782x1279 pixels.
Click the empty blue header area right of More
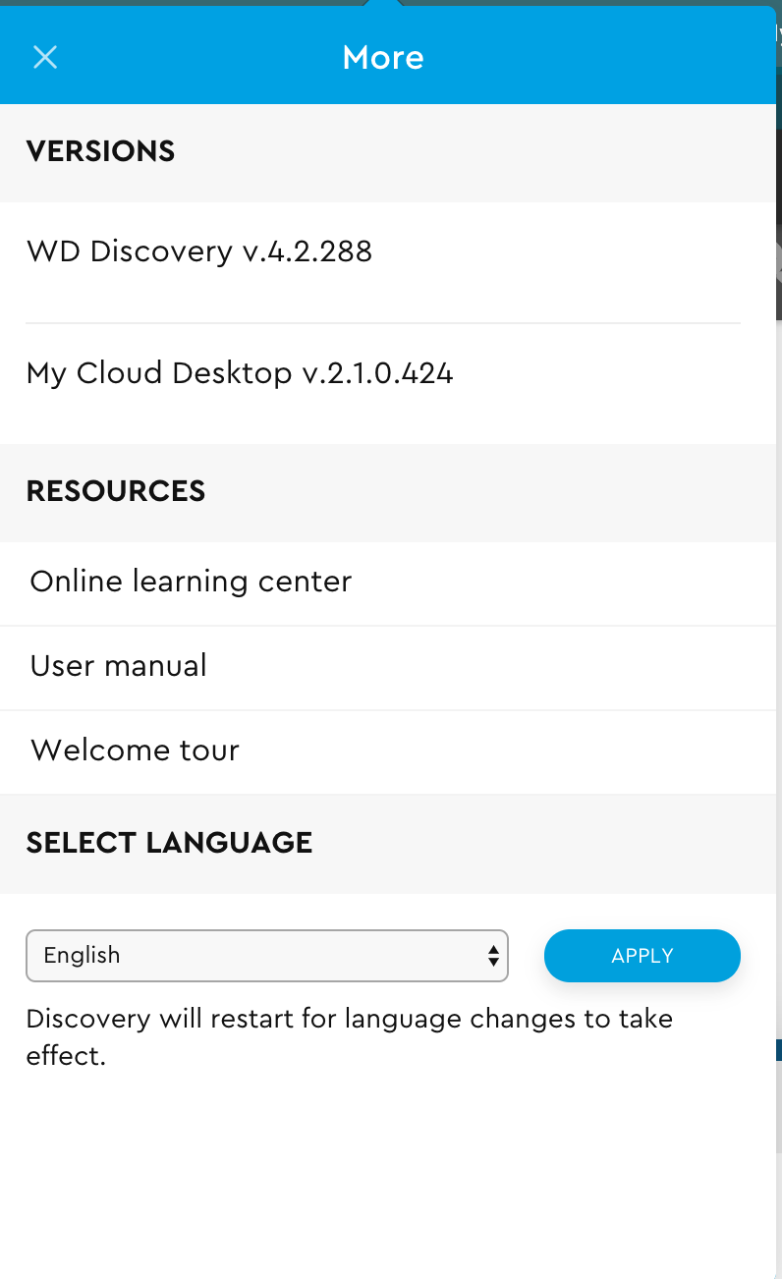(x=599, y=57)
